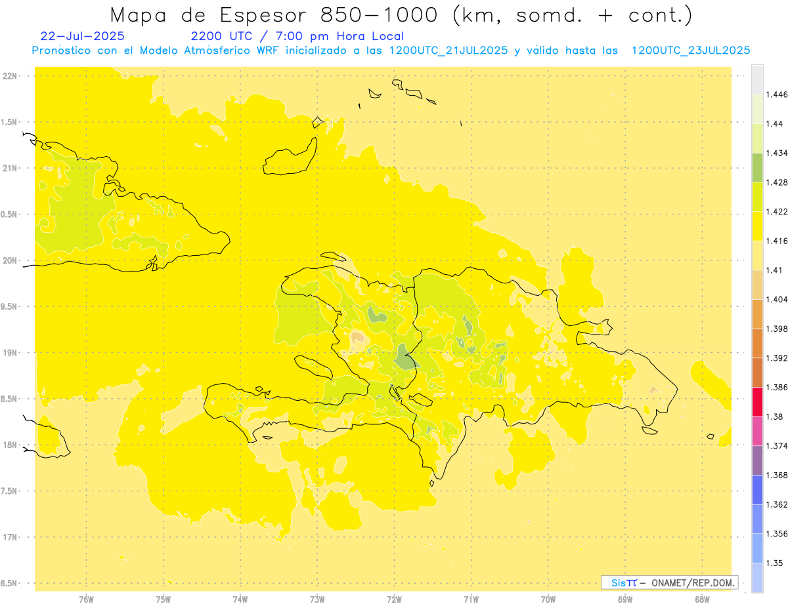Screen dimensions: 788x608
Task: Click the '19N' latitude label
Action: point(10,353)
